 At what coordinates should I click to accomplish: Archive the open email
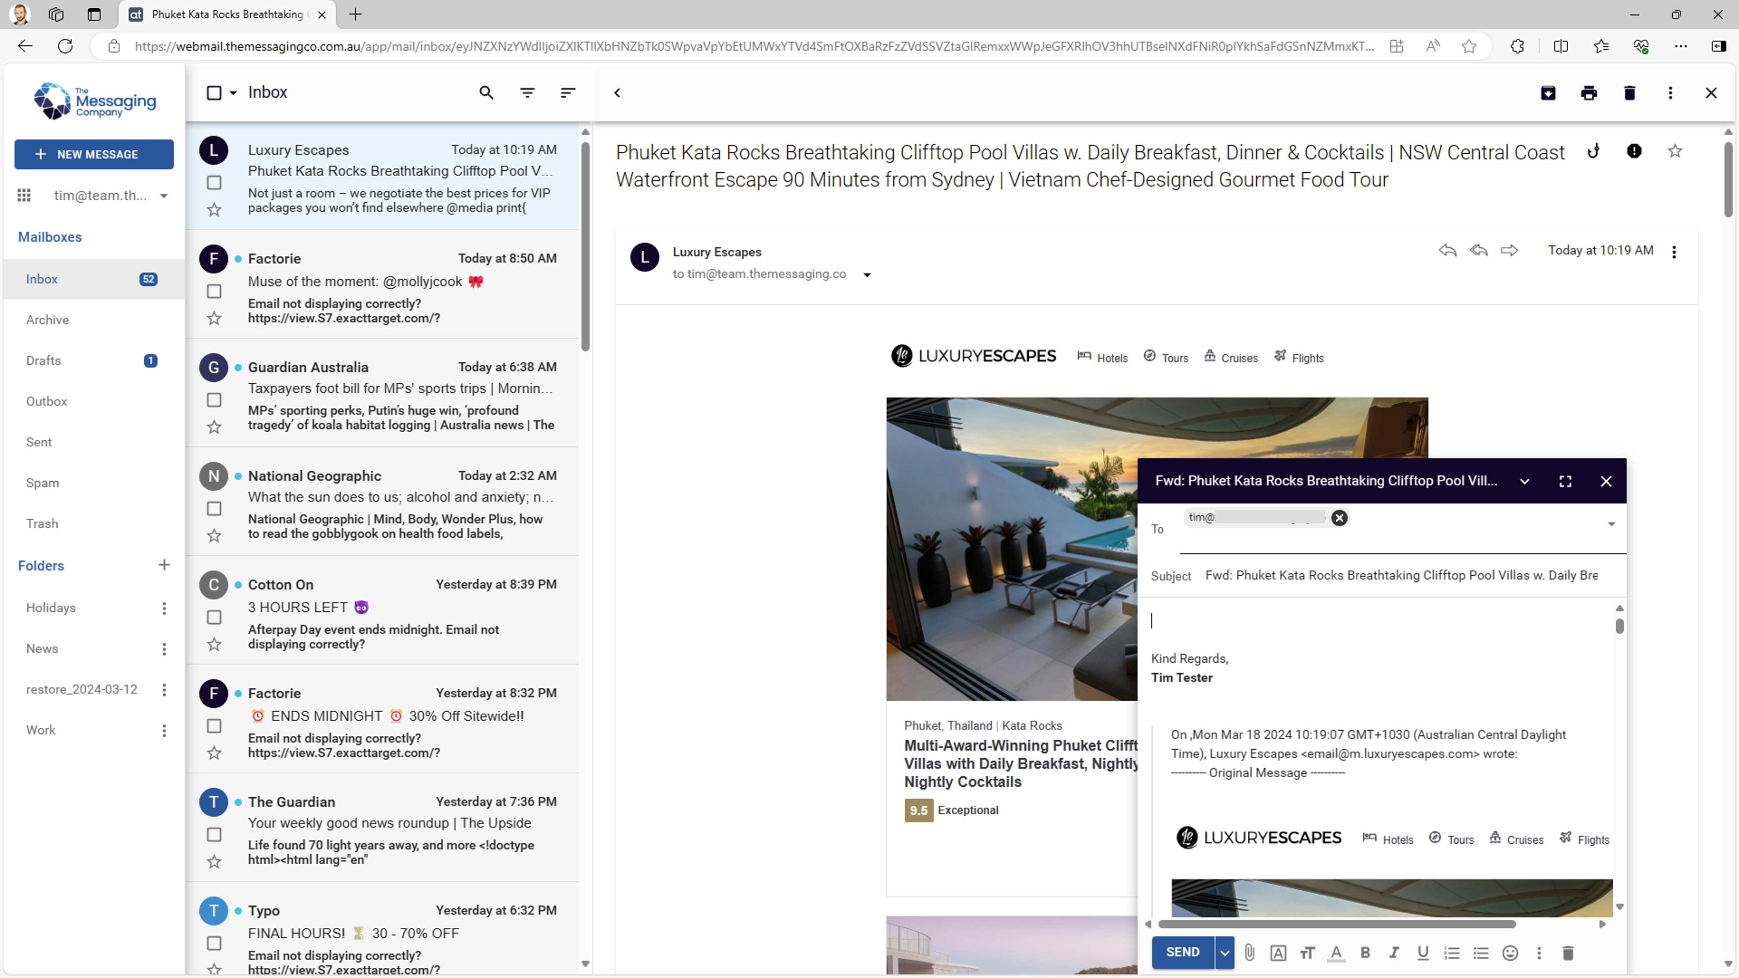(x=1548, y=92)
